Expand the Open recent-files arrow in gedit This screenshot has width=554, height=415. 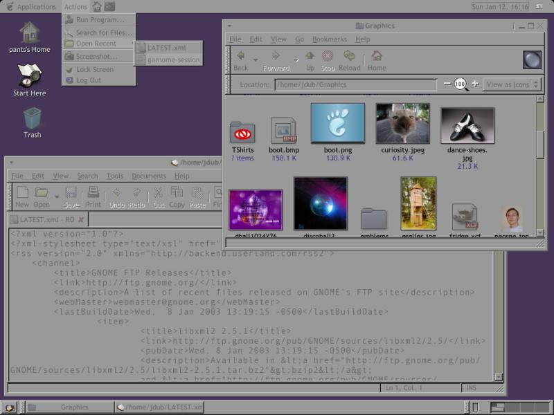click(57, 197)
